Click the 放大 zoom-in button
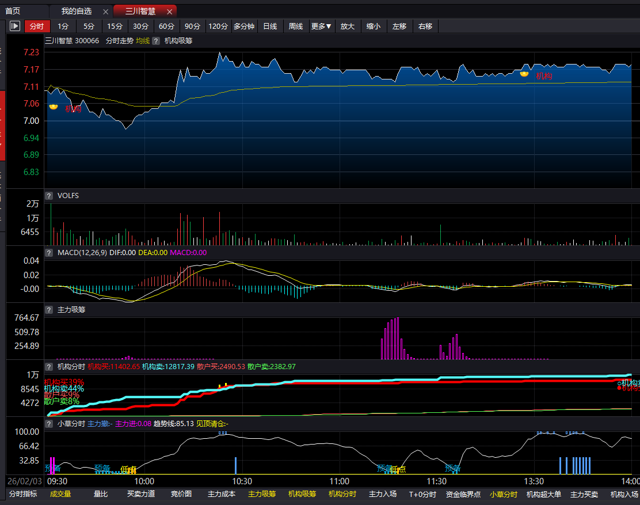The width and height of the screenshot is (640, 505). click(x=348, y=26)
